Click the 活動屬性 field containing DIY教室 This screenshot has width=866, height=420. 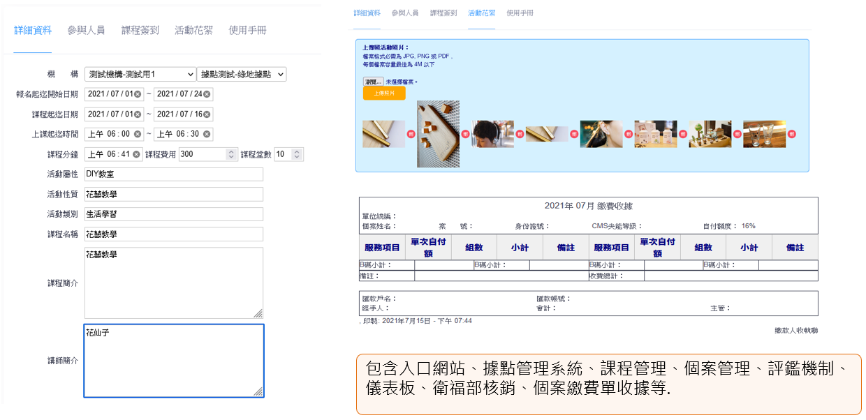(x=173, y=174)
